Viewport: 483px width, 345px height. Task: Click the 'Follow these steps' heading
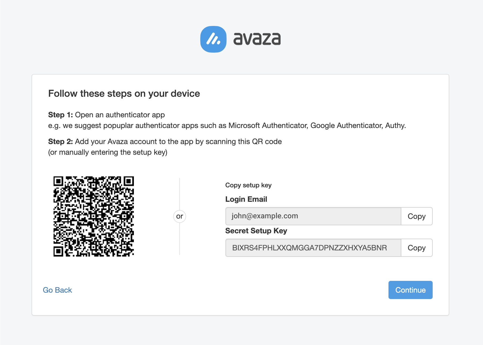[x=124, y=94]
